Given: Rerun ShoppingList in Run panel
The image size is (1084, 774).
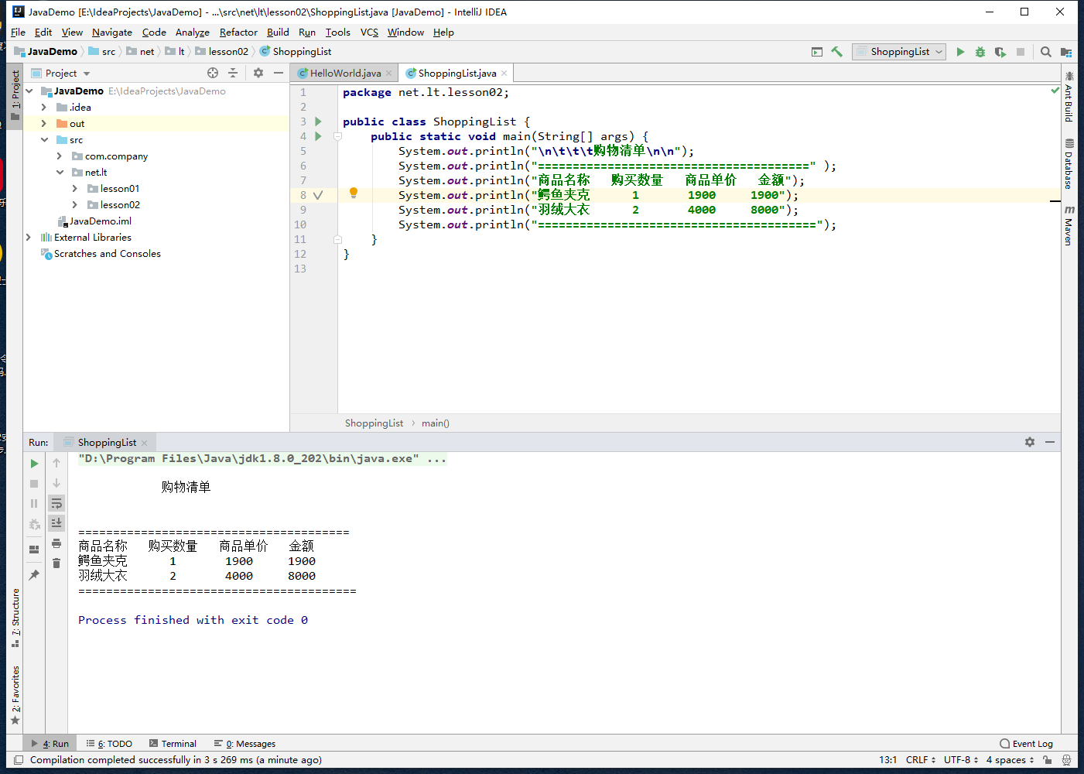Looking at the screenshot, I should click(34, 464).
